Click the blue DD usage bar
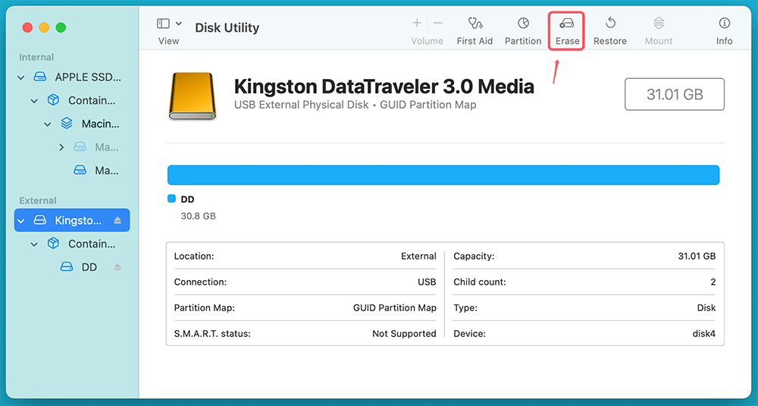 [x=443, y=175]
